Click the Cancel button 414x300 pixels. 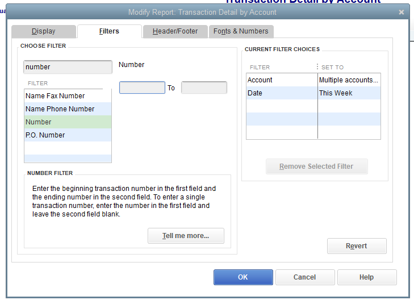pyautogui.click(x=305, y=277)
